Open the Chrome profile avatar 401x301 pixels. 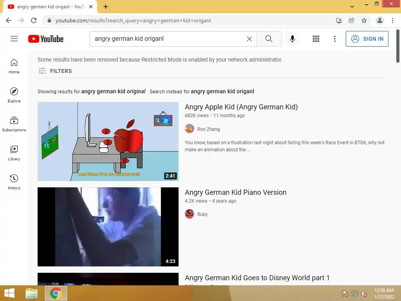click(x=380, y=20)
